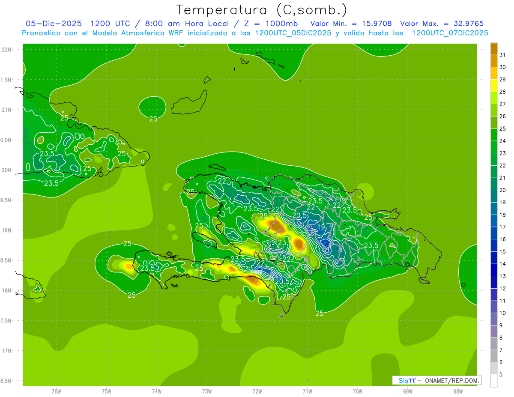This screenshot has width=514, height=397.
Task: Click the "76W" longitude axis label
Action: point(56,391)
